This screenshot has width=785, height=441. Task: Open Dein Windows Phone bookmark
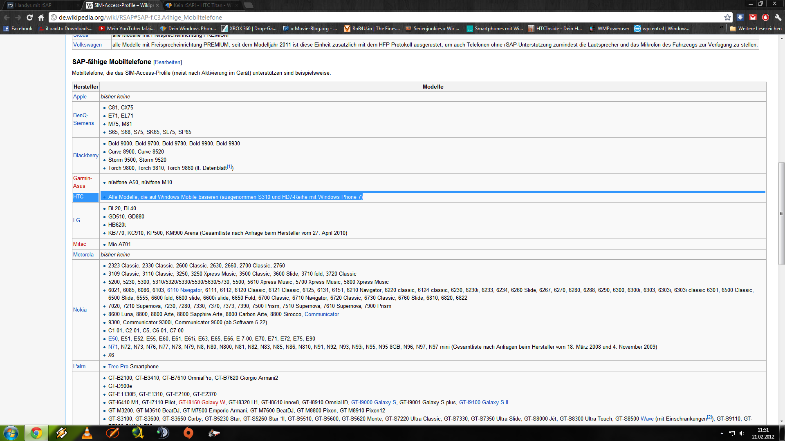[x=188, y=29]
